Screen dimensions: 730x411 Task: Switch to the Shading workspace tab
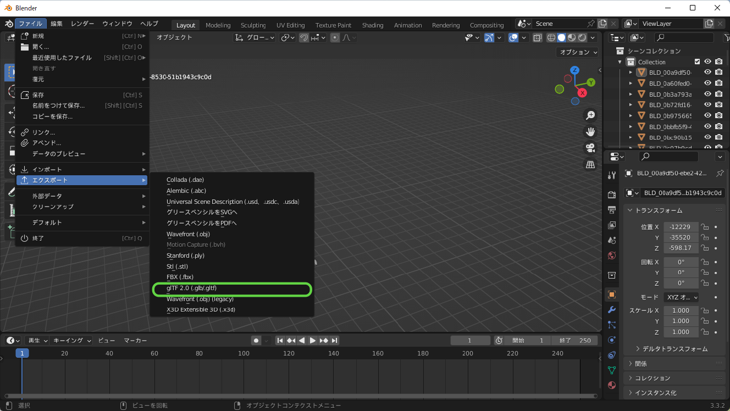tap(373, 25)
